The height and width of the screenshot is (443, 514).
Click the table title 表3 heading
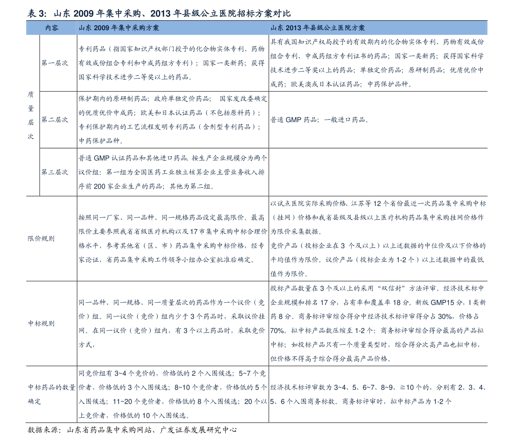159,13
